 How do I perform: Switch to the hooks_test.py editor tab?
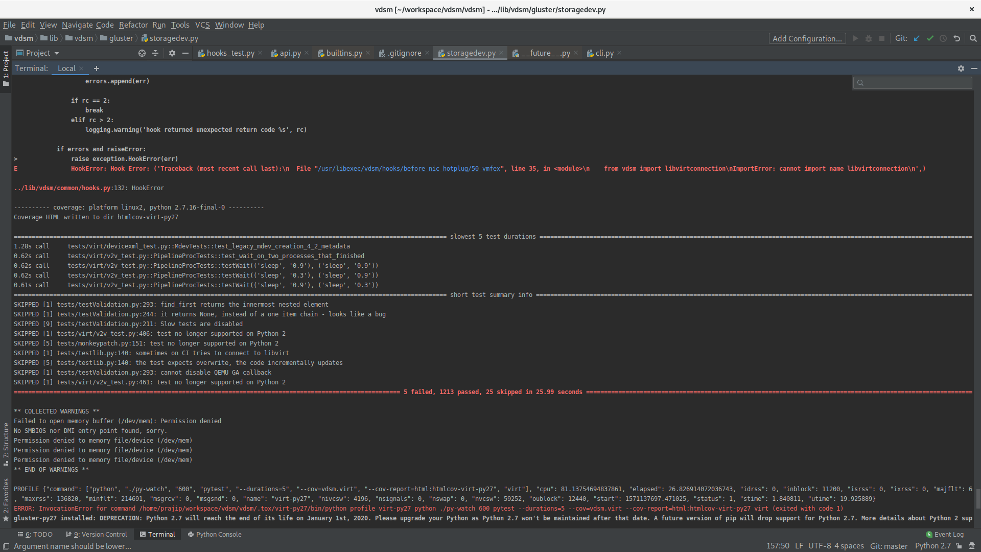pyautogui.click(x=230, y=53)
